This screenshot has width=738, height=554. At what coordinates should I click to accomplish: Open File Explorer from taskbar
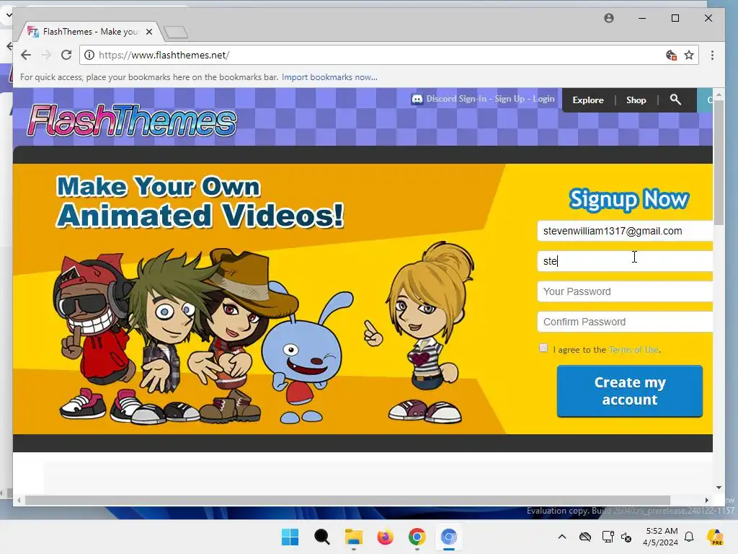tap(353, 537)
